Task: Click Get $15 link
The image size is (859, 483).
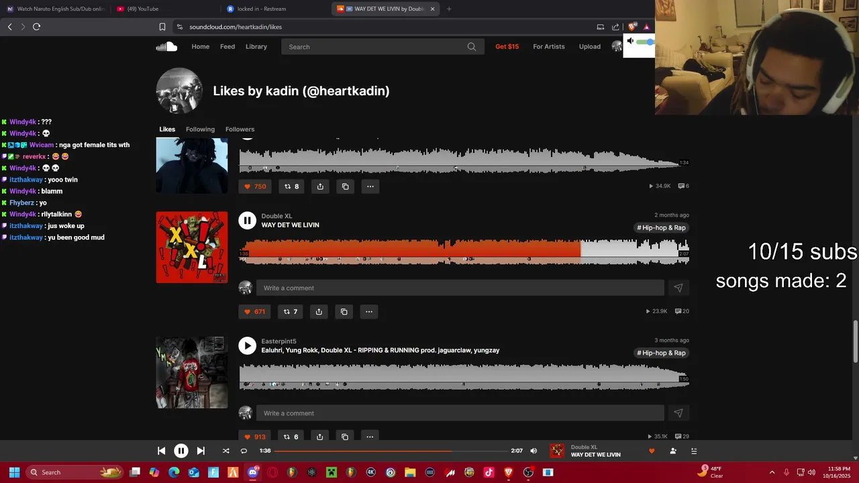Action: point(507,46)
